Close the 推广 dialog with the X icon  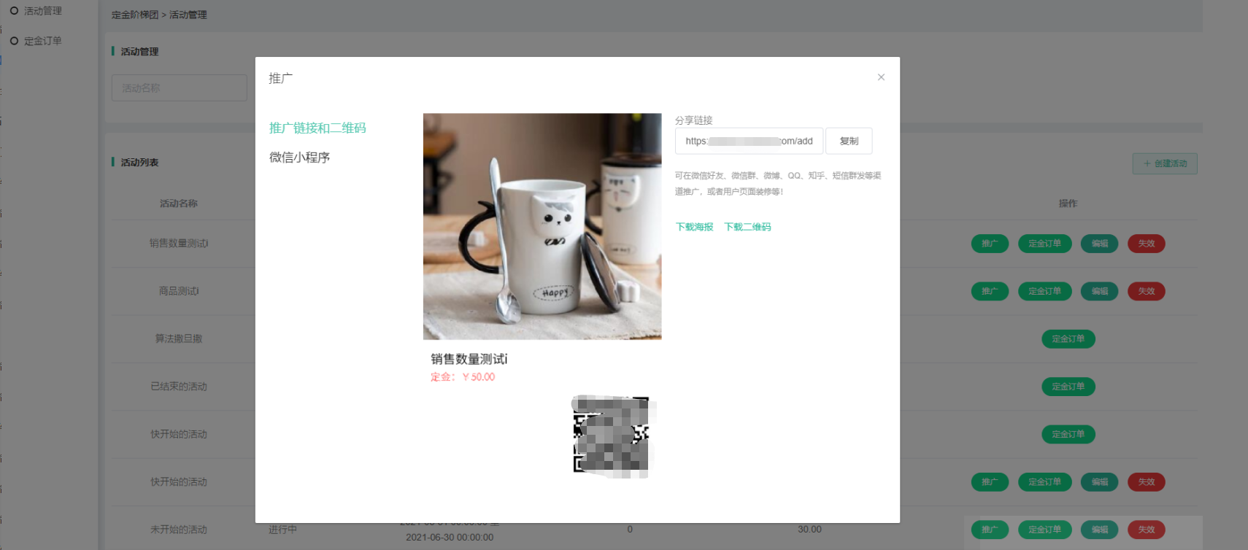click(881, 77)
